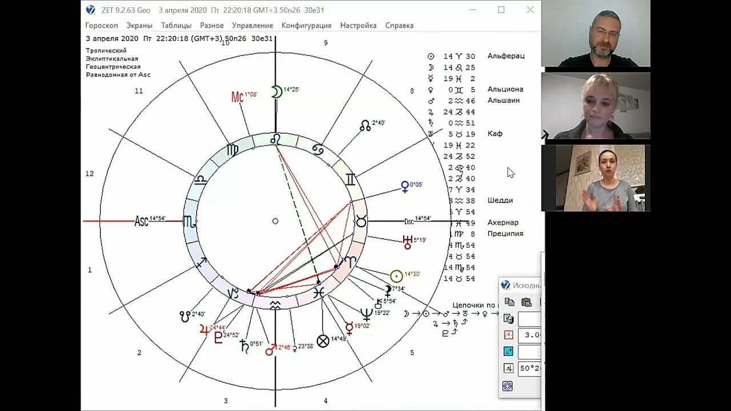This screenshot has width=731, height=411.
Task: Select the Lilith glyph at 7°34'
Action: pos(388,291)
